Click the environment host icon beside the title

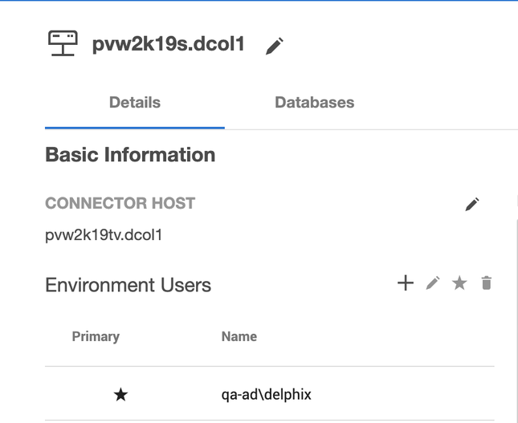point(63,44)
